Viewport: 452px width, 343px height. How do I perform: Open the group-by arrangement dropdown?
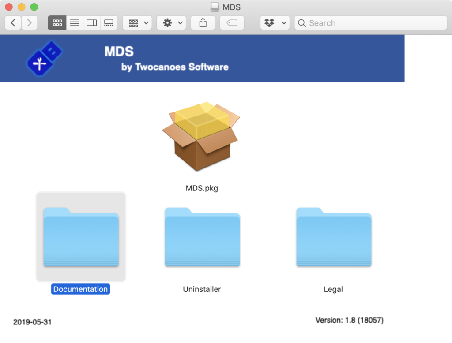(x=138, y=23)
